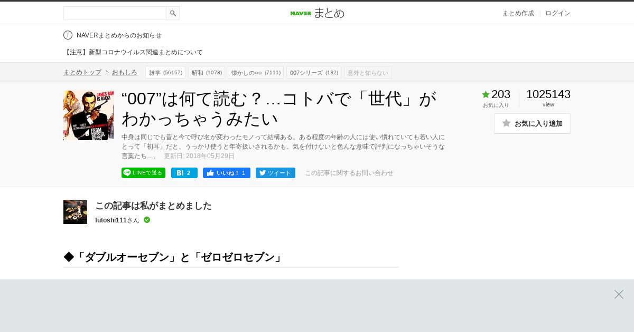Select the 懐かしの○○ tag
The height and width of the screenshot is (332, 634).
[256, 72]
